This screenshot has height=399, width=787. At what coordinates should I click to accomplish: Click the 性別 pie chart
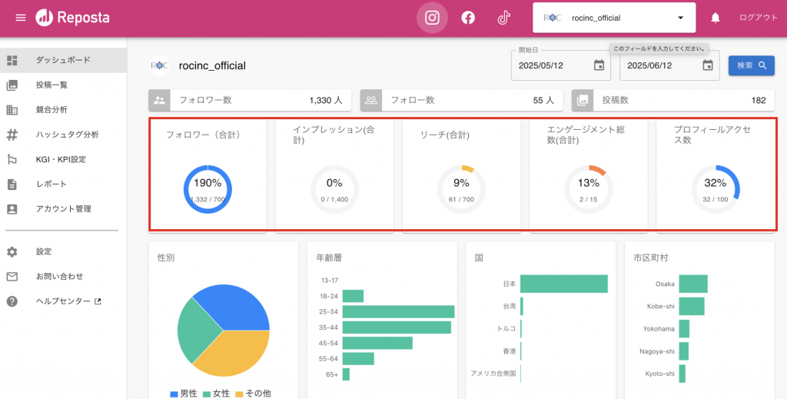click(224, 331)
